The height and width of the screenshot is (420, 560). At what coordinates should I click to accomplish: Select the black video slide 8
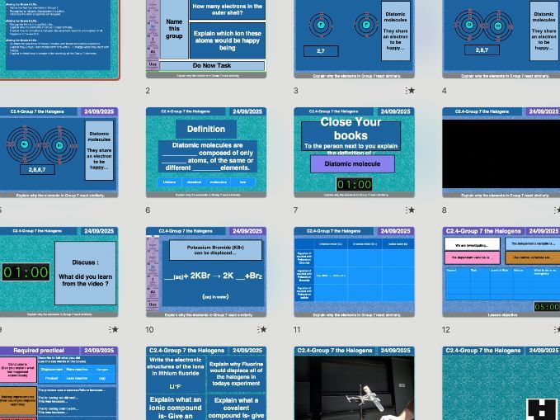[x=501, y=153]
